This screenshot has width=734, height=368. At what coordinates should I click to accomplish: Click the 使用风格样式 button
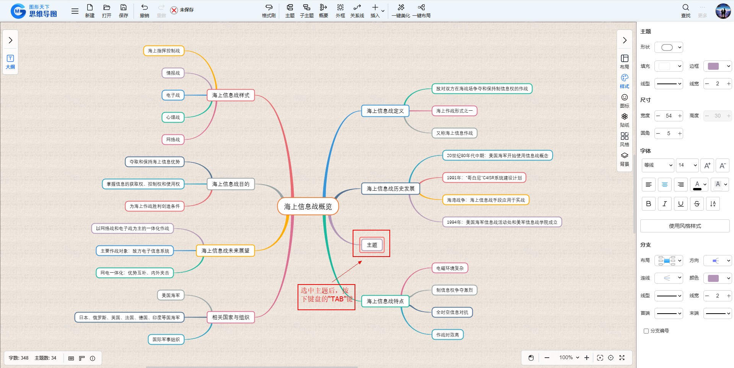685,226
